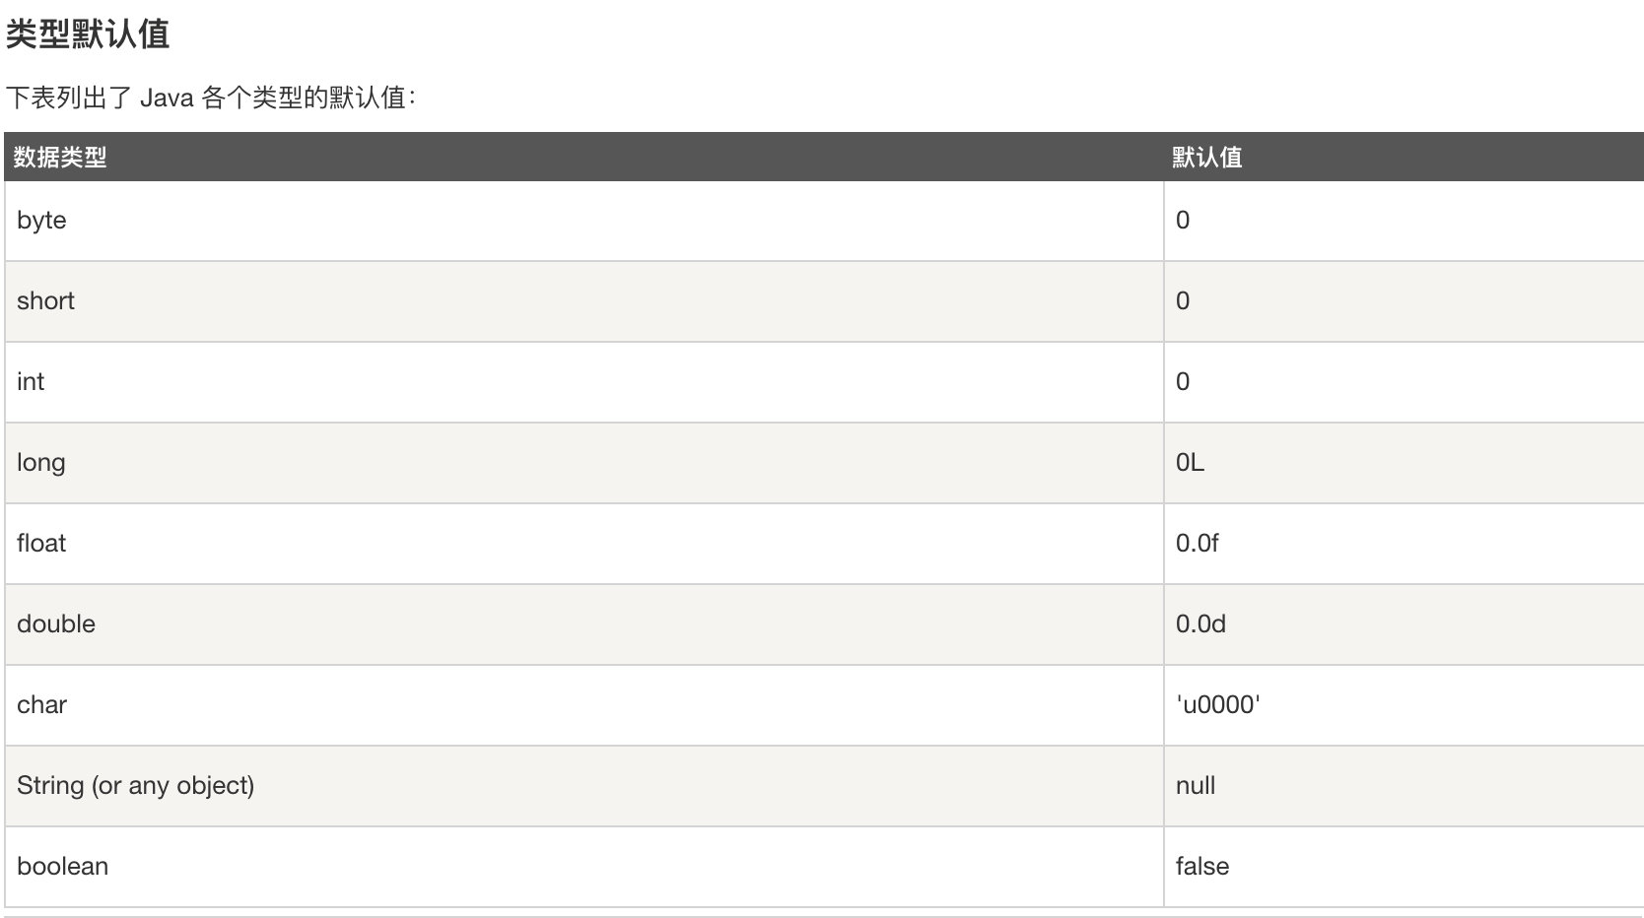Select the 0.0d default value
This screenshot has height=918, width=1644.
coord(1200,624)
